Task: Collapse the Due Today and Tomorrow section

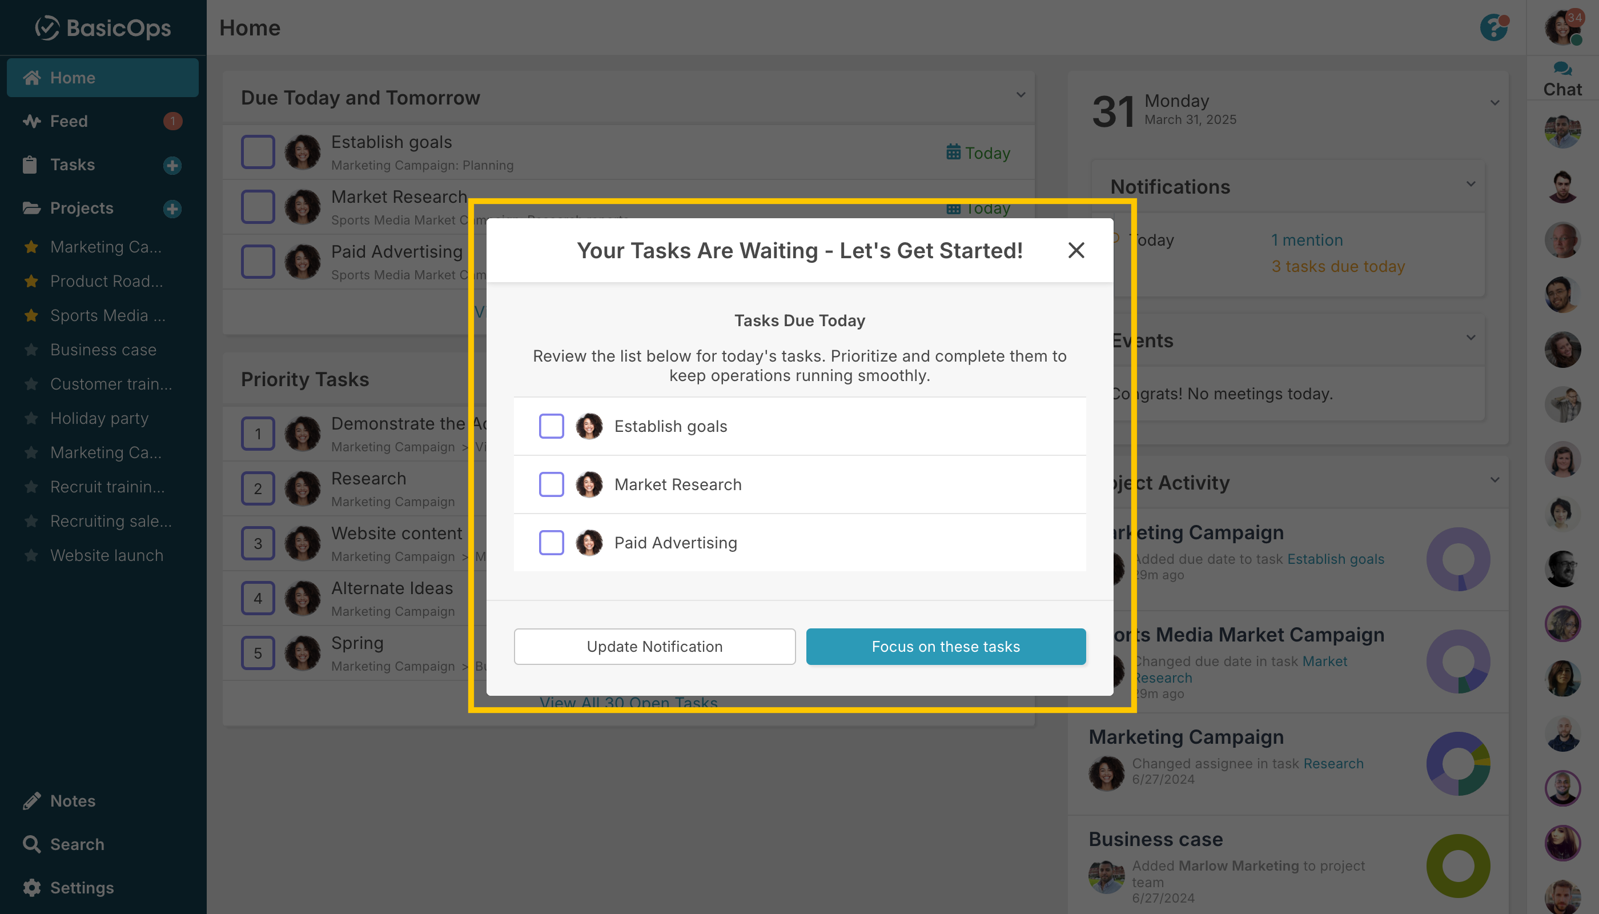Action: click(1021, 95)
